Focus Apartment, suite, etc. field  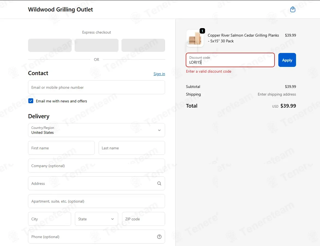pyautogui.click(x=96, y=201)
